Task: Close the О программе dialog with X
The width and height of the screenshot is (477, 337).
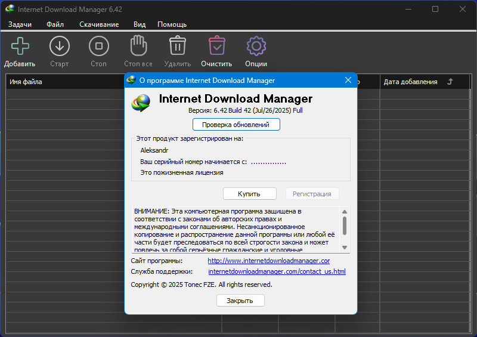Action: pos(348,80)
